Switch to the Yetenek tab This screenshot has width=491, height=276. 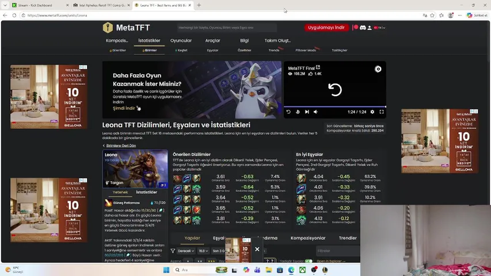tap(120, 192)
